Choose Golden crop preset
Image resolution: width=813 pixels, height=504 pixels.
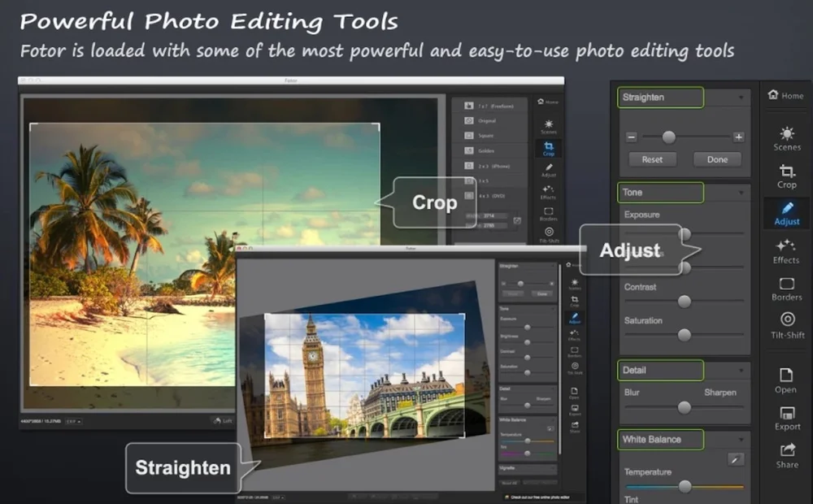point(490,151)
